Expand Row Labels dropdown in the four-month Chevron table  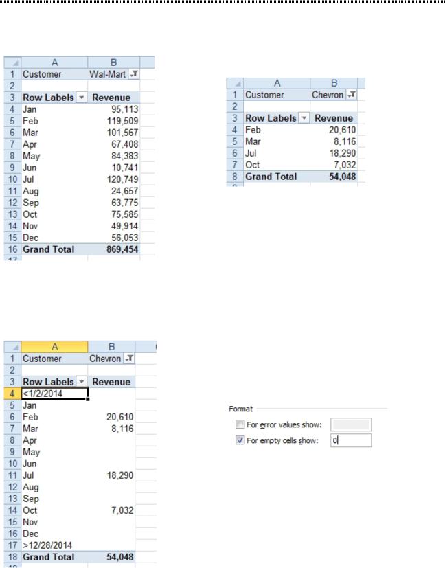pyautogui.click(x=304, y=118)
